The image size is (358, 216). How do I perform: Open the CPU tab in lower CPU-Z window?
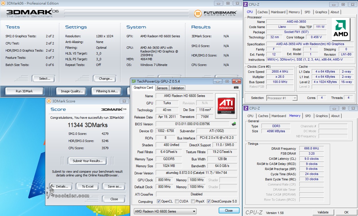pos(250,116)
